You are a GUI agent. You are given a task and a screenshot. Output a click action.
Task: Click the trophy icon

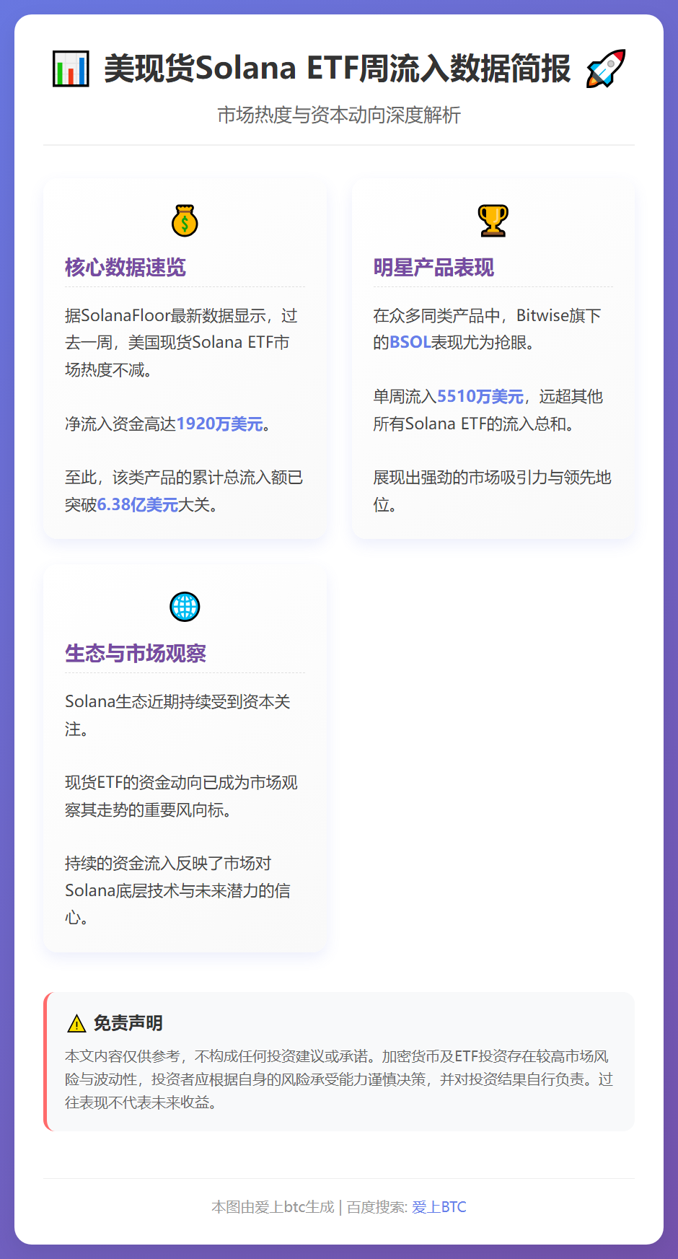[x=493, y=221]
